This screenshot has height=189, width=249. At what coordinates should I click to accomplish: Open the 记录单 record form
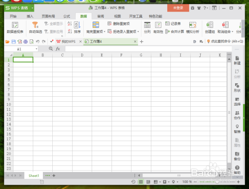(x=173, y=23)
